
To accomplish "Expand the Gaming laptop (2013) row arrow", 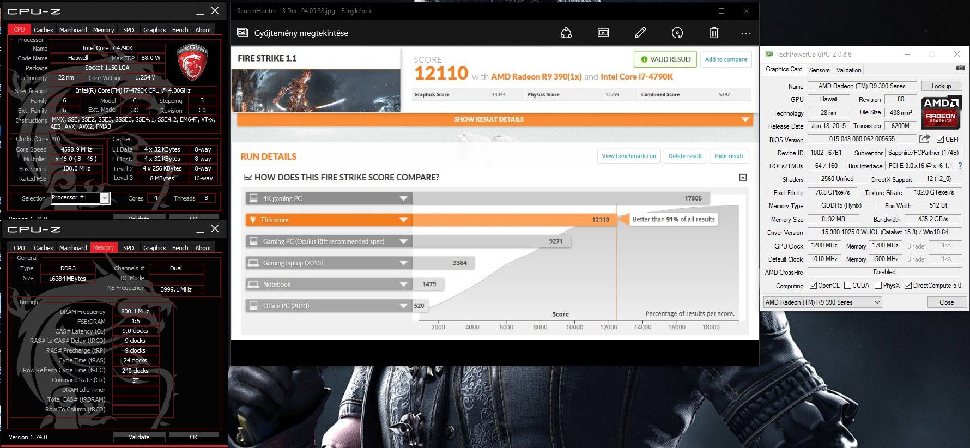I will point(403,263).
